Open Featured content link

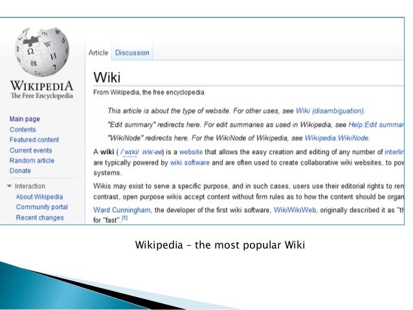34,140
